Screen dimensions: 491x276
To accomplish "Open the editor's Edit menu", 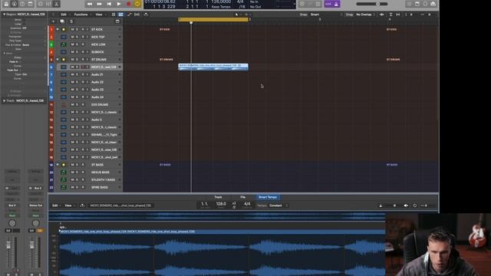I will (54, 205).
